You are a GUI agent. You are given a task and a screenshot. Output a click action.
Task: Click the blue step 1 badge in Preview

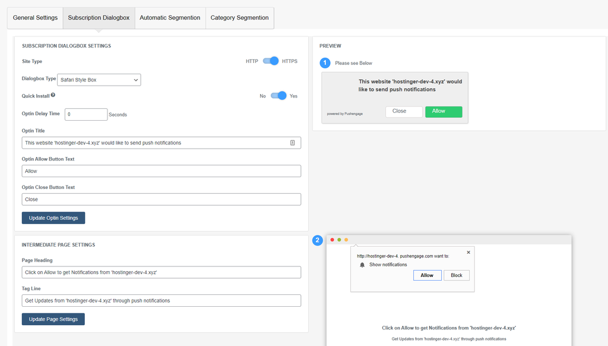coord(325,62)
